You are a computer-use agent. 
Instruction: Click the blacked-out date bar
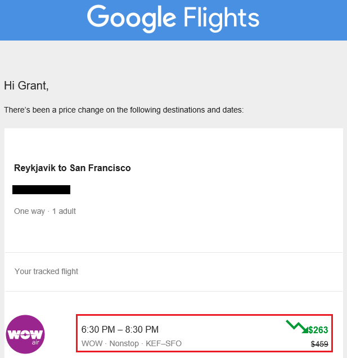click(41, 190)
